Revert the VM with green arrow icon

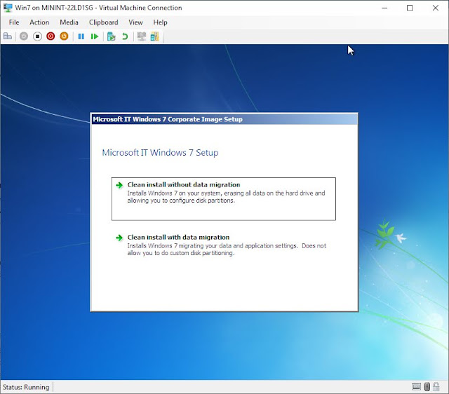[125, 36]
